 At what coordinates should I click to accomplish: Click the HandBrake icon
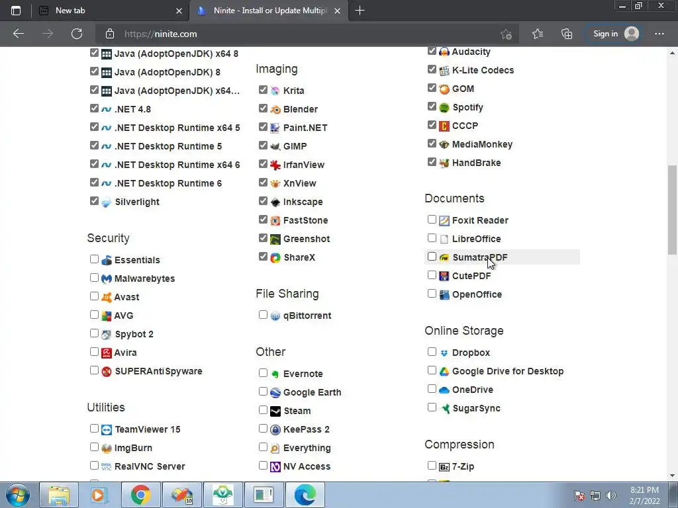pos(444,163)
